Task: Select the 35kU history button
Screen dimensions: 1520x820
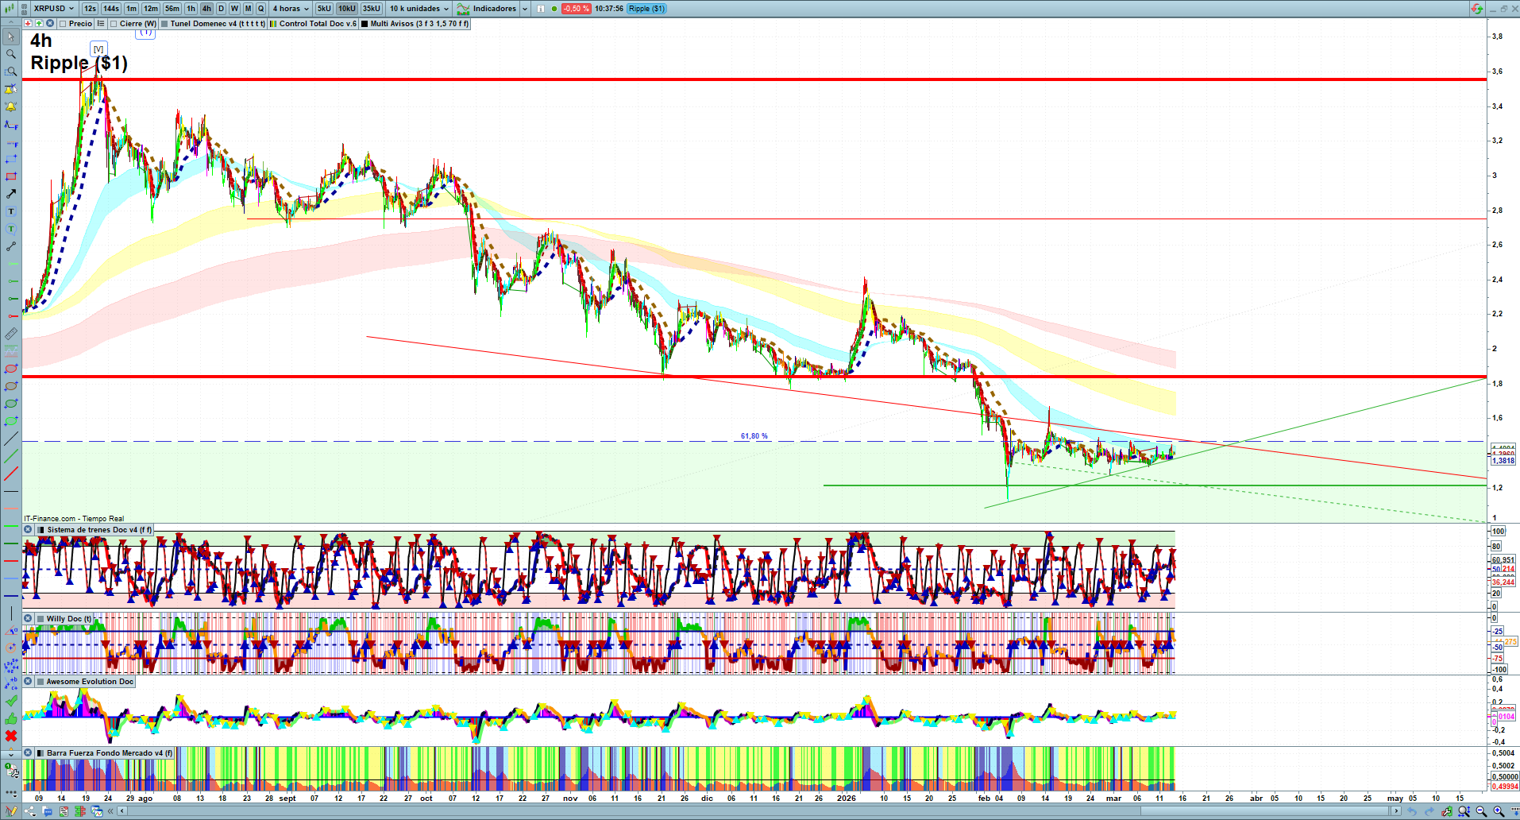Action: click(x=372, y=9)
